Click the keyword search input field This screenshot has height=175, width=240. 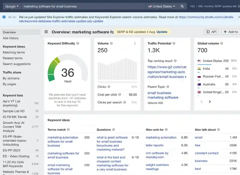coord(81,6)
